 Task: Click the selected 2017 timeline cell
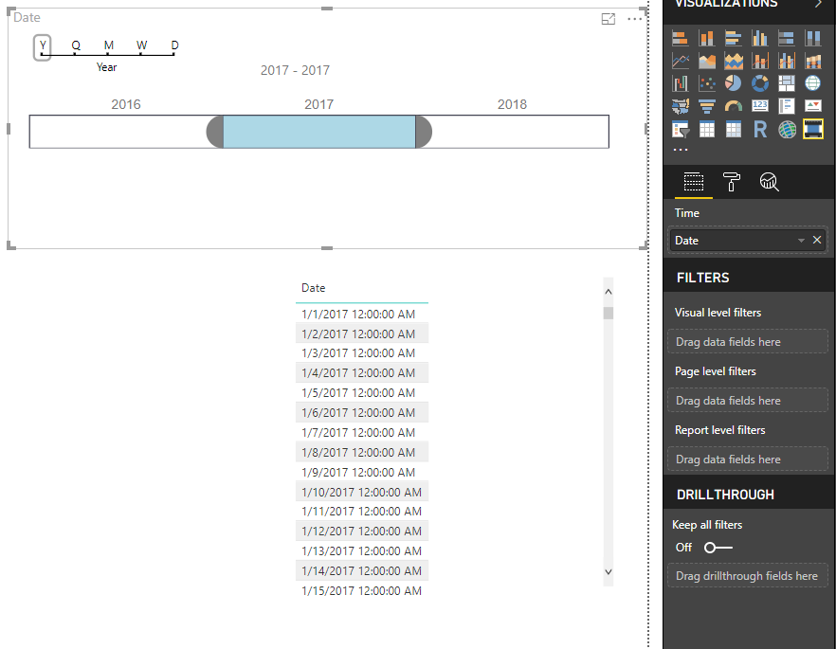point(318,132)
